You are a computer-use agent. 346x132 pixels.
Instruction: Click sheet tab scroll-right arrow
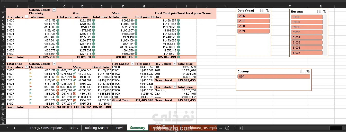pyautogui.click(x=15, y=128)
